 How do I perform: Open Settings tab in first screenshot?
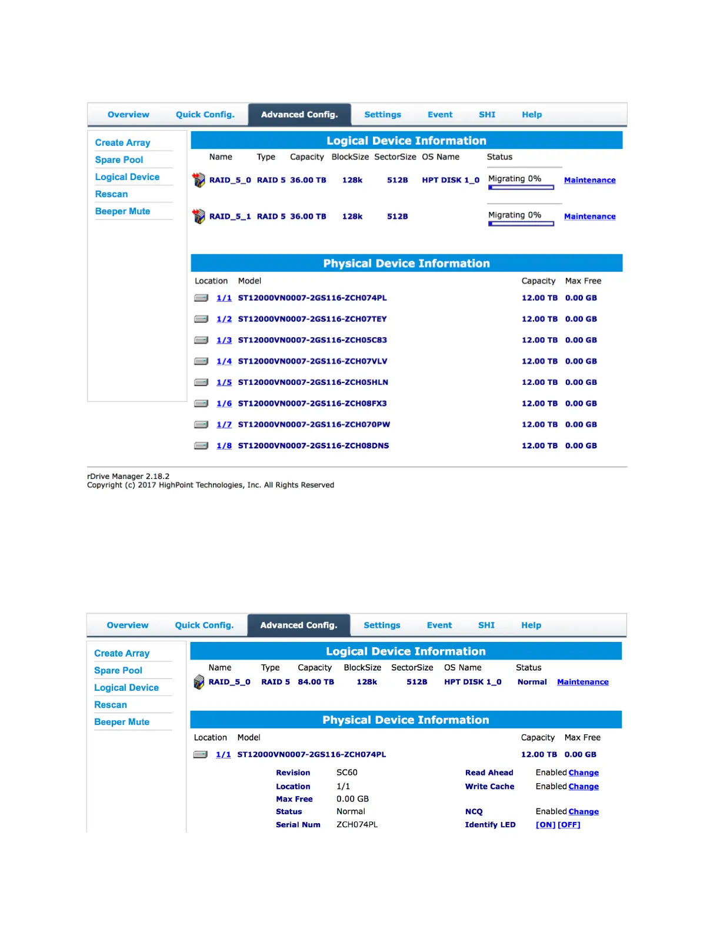382,115
